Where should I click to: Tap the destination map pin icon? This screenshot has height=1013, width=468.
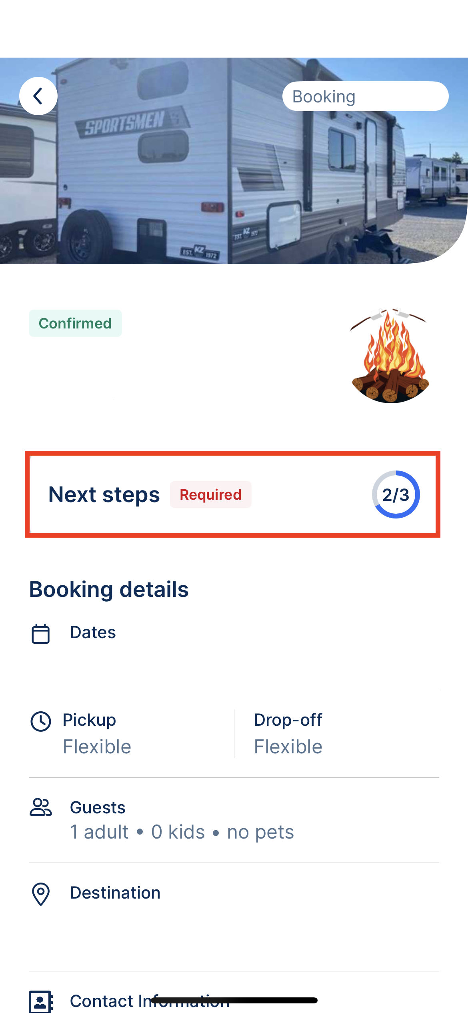tap(40, 894)
